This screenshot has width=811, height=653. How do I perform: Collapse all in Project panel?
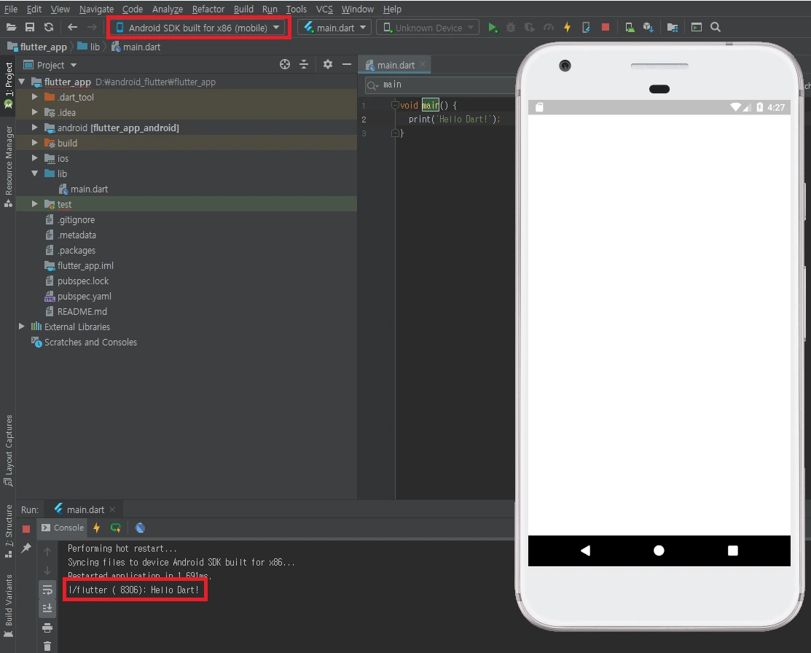pos(304,64)
